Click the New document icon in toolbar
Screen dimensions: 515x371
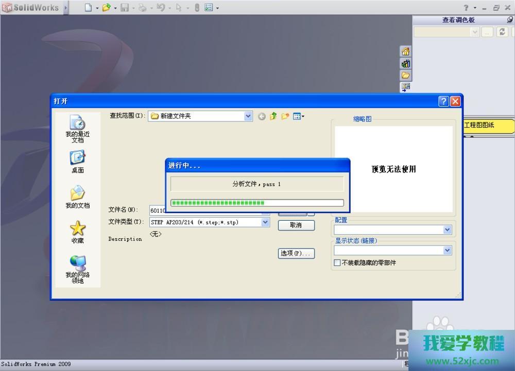pos(88,8)
